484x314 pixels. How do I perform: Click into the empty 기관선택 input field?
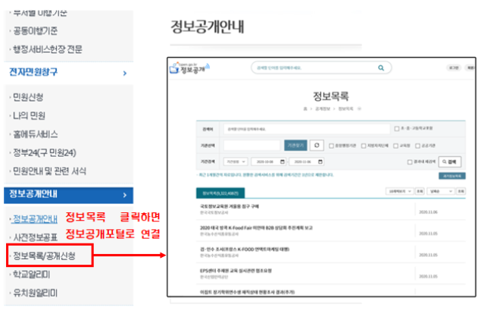coord(251,146)
